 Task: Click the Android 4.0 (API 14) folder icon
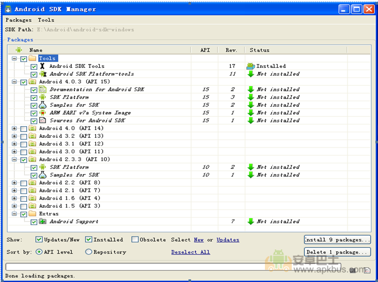[33, 128]
